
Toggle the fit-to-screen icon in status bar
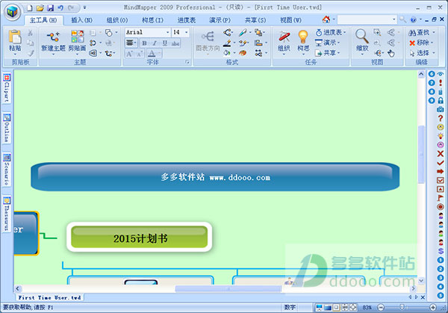[x=353, y=307]
